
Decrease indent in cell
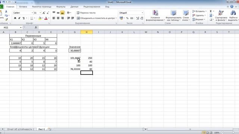[x=68, y=18]
